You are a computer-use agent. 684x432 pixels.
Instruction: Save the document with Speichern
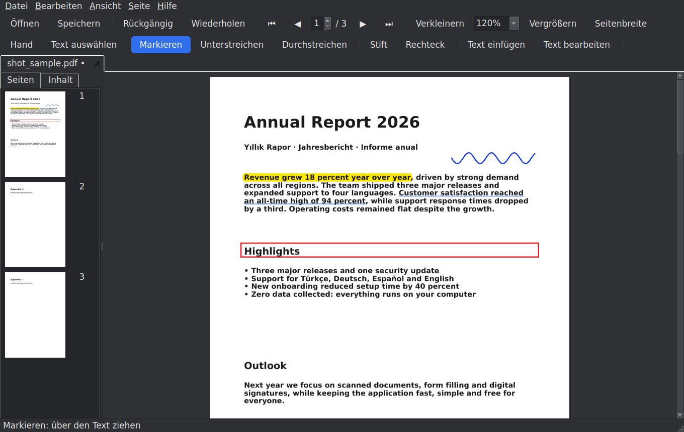[x=78, y=24]
